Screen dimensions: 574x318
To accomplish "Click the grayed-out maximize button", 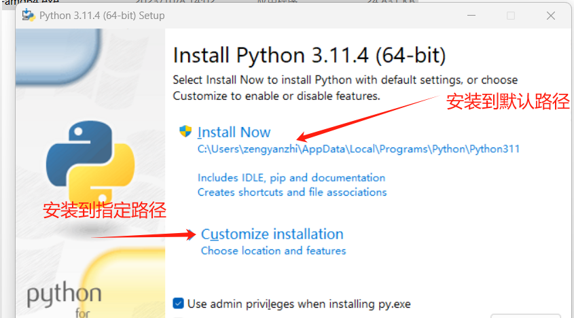I will 511,15.
